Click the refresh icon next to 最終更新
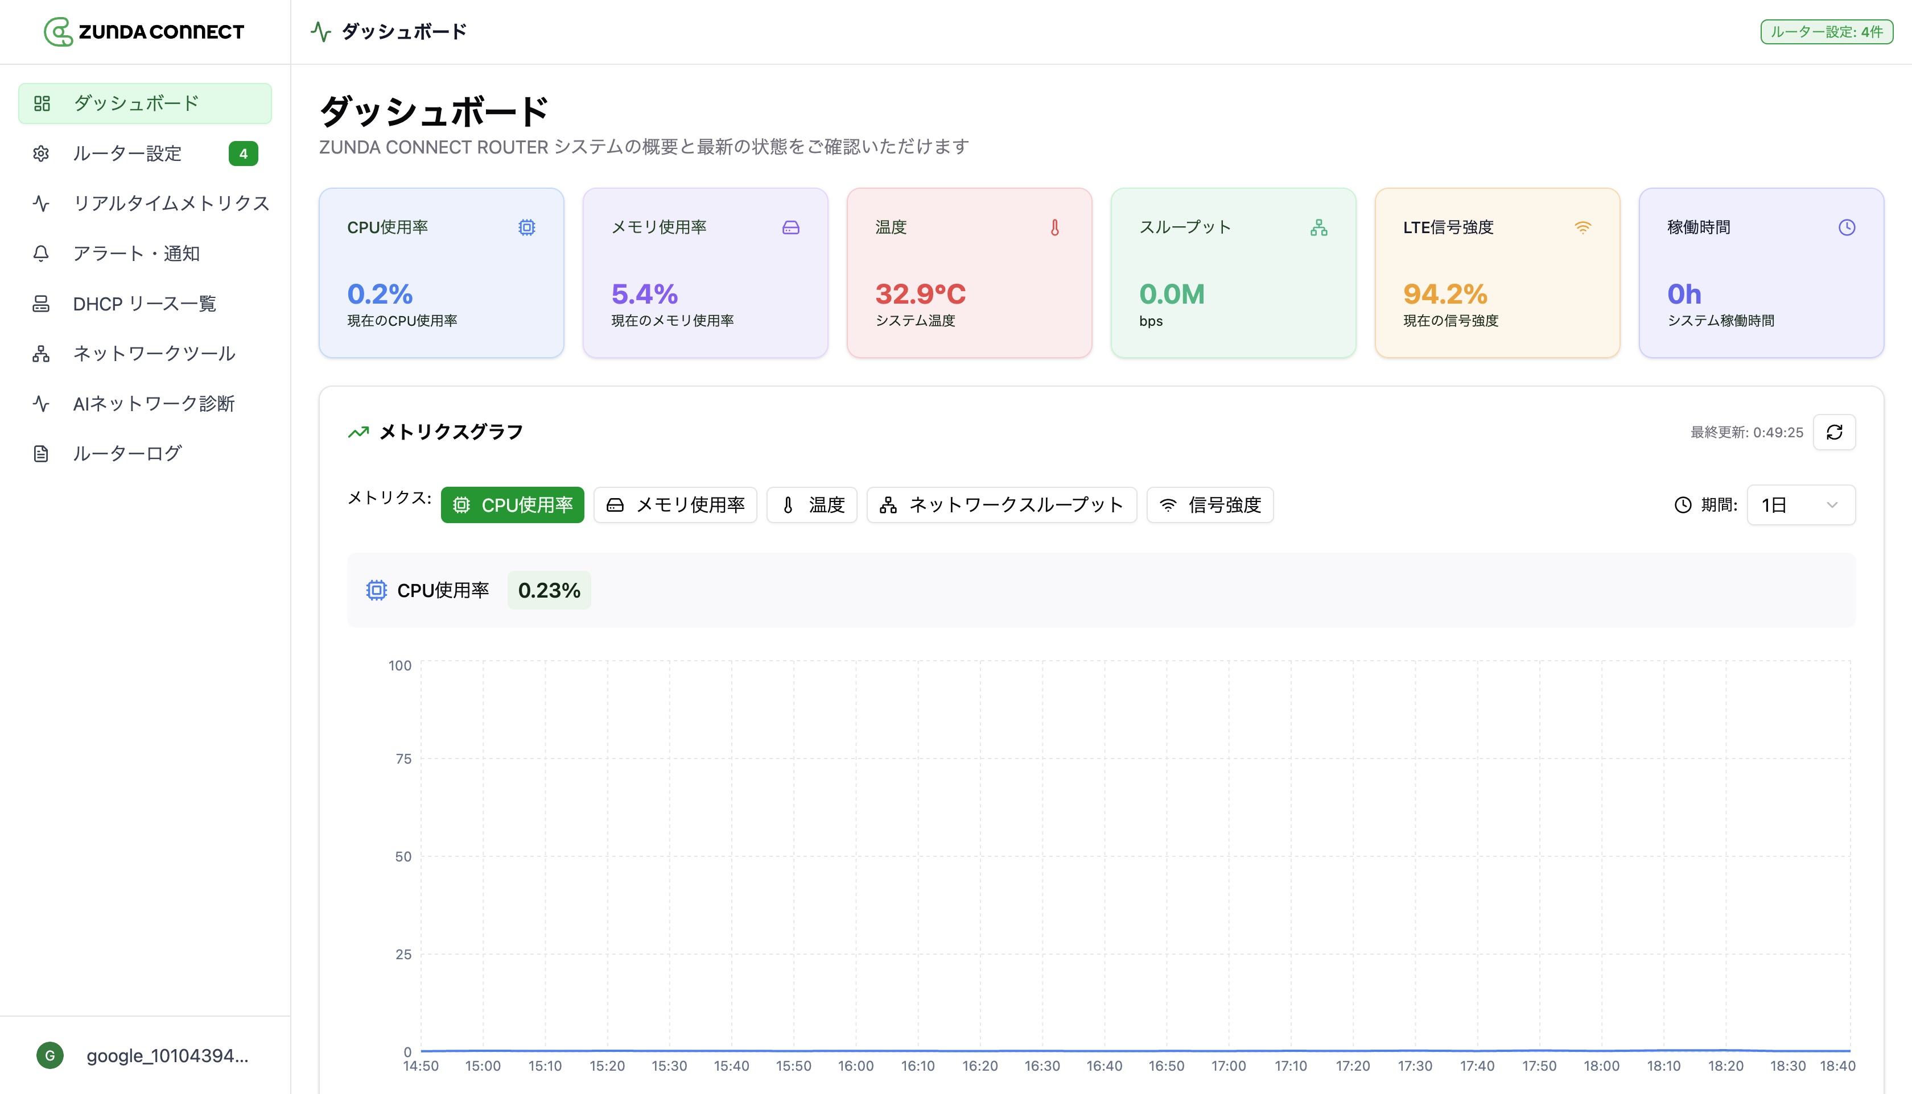1912x1094 pixels. (x=1835, y=432)
